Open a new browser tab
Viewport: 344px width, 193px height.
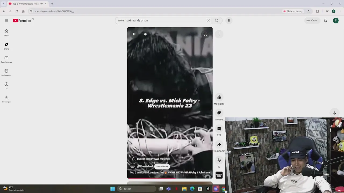coord(52,3)
